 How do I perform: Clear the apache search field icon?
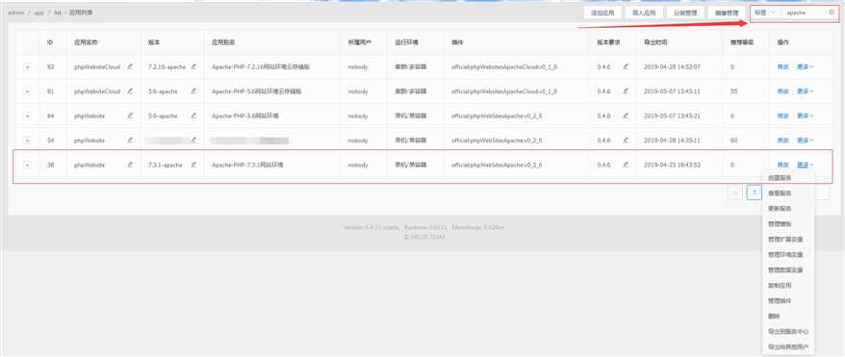pyautogui.click(x=832, y=12)
